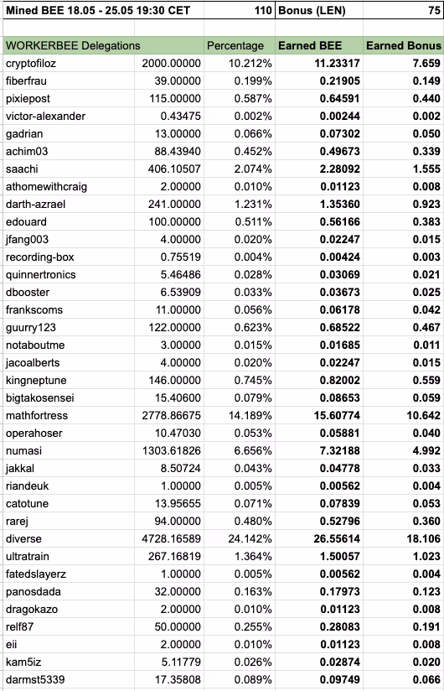Click the Percentage column header
The image size is (444, 691).
point(240,46)
